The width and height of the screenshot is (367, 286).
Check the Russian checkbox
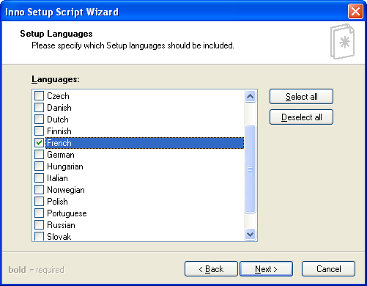(x=39, y=225)
